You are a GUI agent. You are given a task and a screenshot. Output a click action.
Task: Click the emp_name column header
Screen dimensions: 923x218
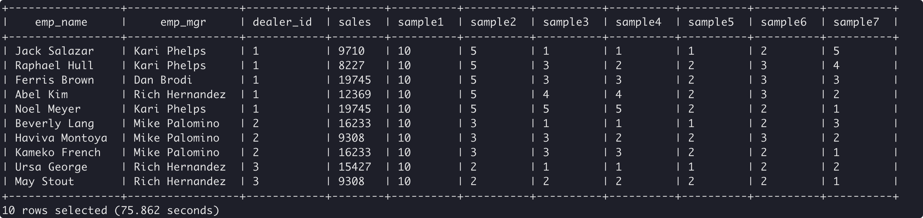(x=61, y=22)
